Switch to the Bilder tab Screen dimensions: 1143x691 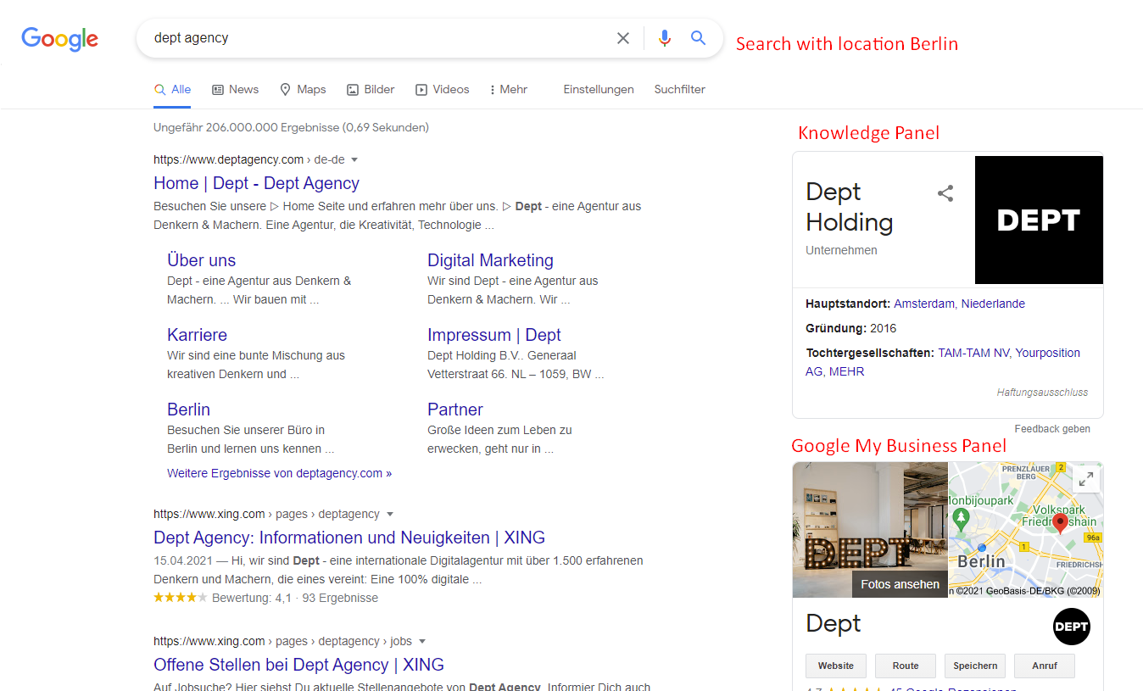click(x=371, y=89)
